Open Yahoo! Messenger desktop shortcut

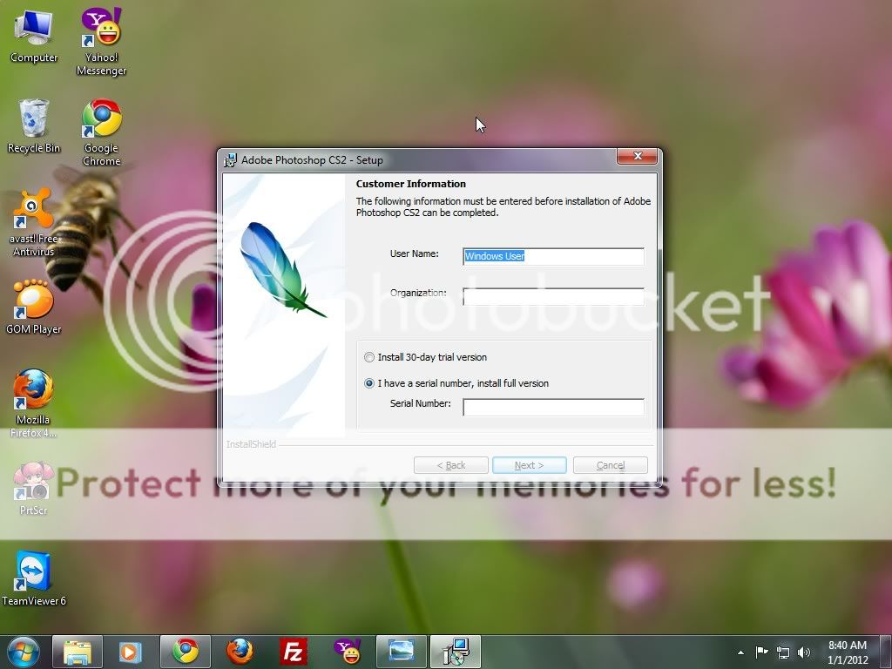click(101, 42)
